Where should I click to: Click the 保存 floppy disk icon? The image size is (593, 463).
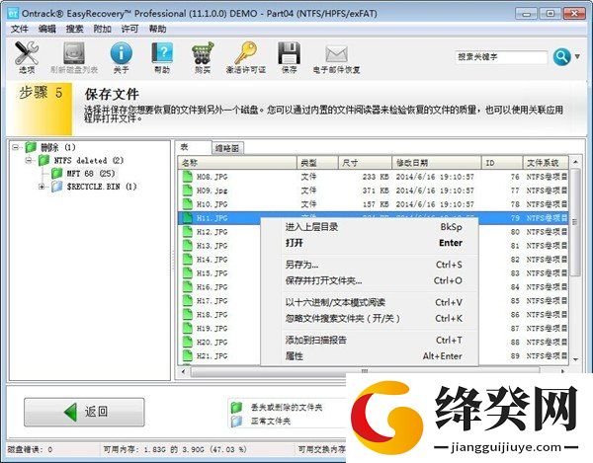[x=289, y=53]
